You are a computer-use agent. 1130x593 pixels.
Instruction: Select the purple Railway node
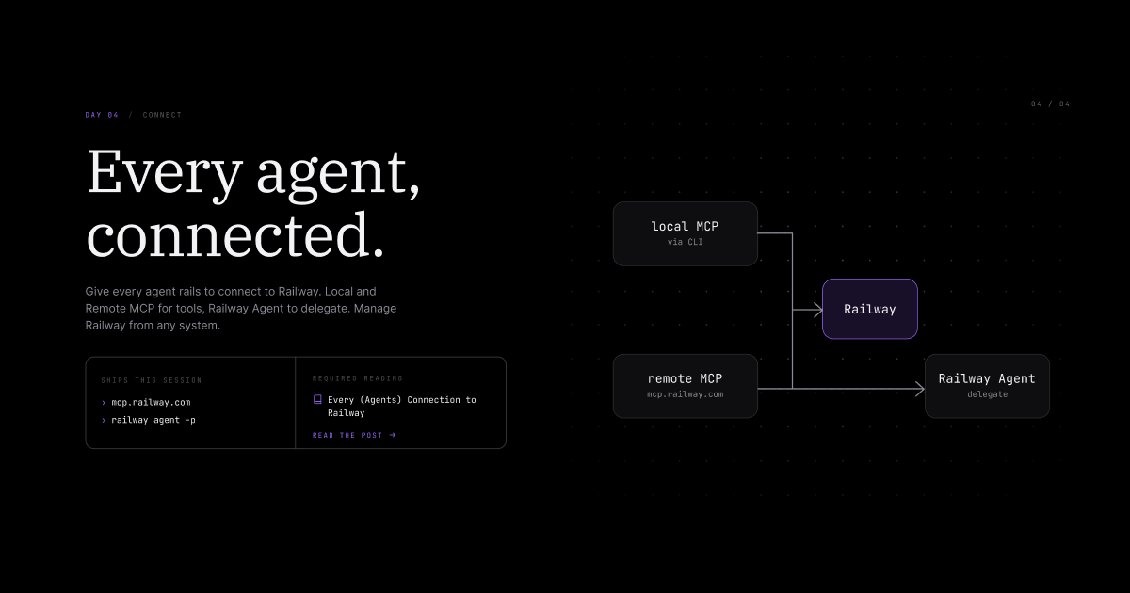point(869,309)
